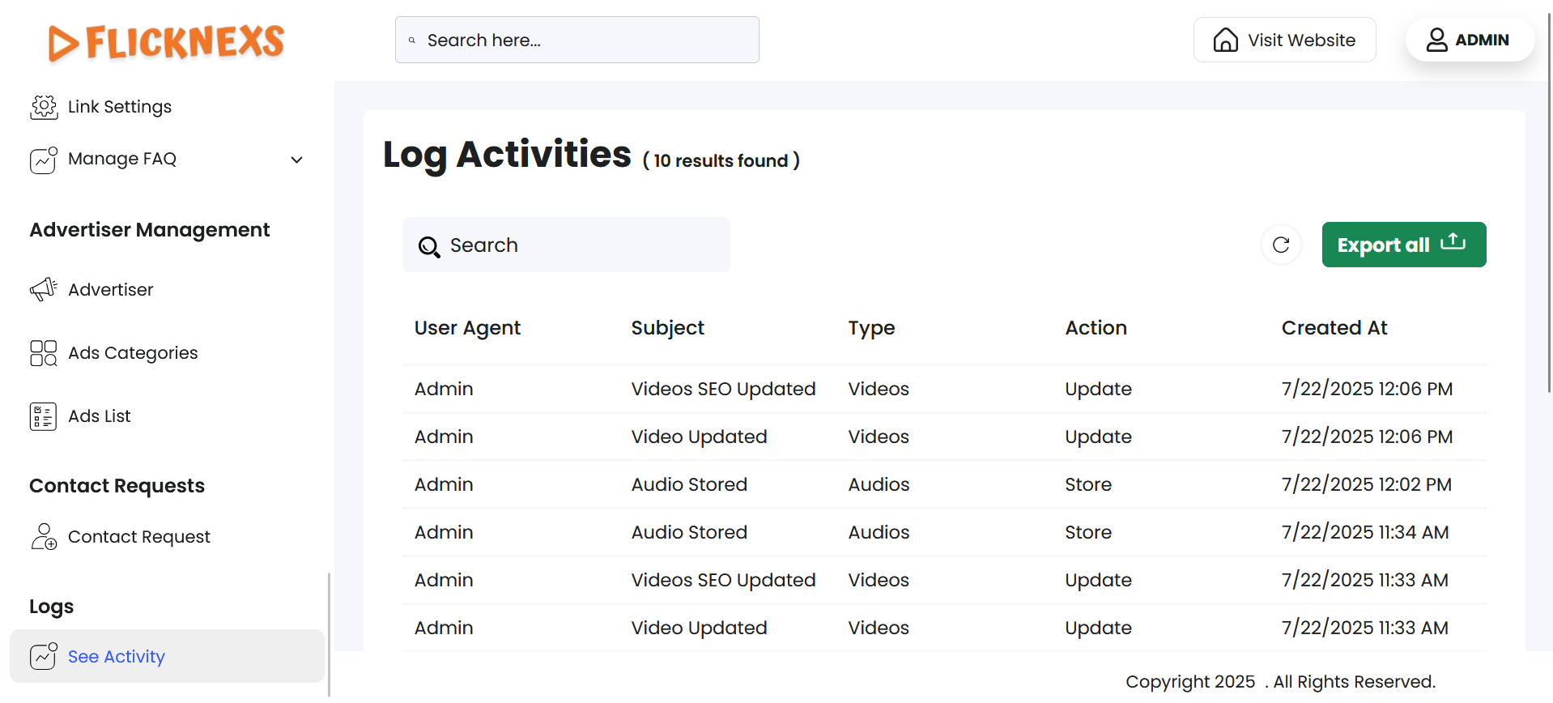This screenshot has height=703, width=1553.
Task: Click the refresh icon beside Export all
Action: tap(1281, 245)
